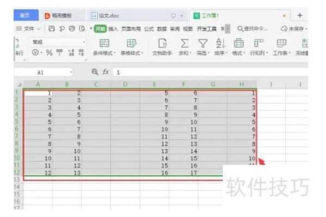Click the 工作表 worksheet icon
Image resolution: width=326 pixels, height=217 pixels.
coord(281,43)
